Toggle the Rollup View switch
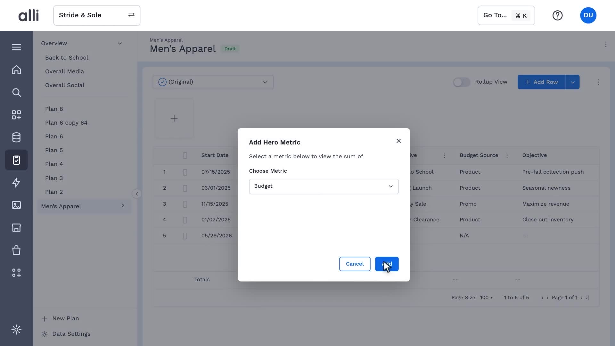This screenshot has height=346, width=615. (x=462, y=82)
